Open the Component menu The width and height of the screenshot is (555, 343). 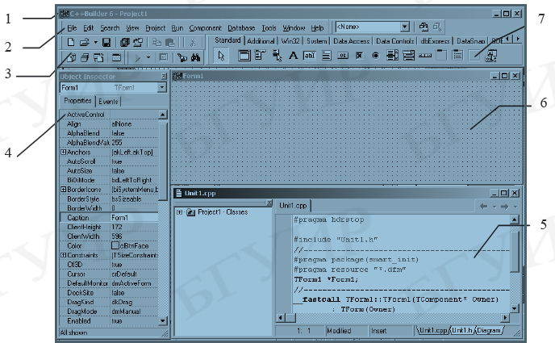click(x=205, y=28)
